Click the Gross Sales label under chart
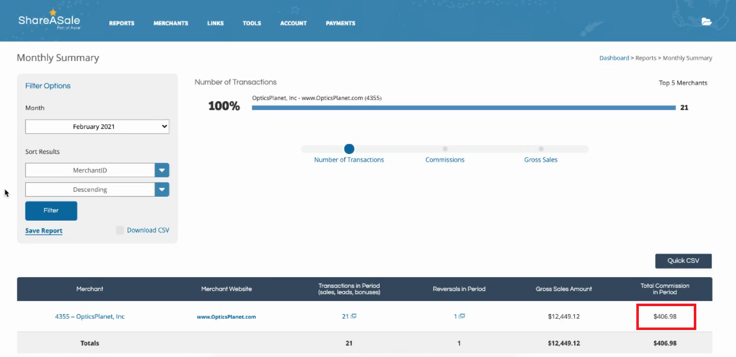 [541, 160]
